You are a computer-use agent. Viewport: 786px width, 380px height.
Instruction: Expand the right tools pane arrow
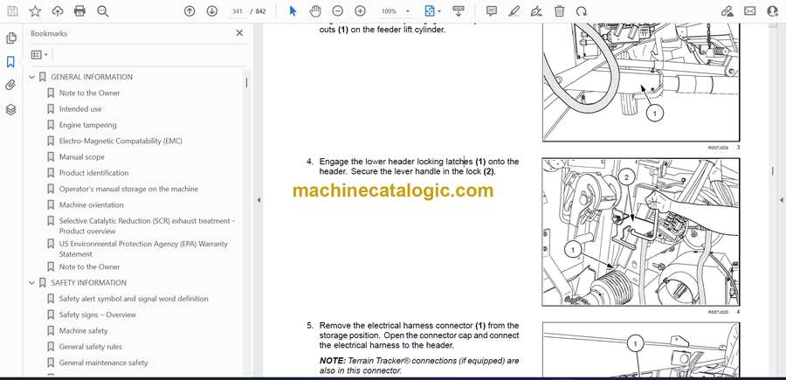(782, 200)
